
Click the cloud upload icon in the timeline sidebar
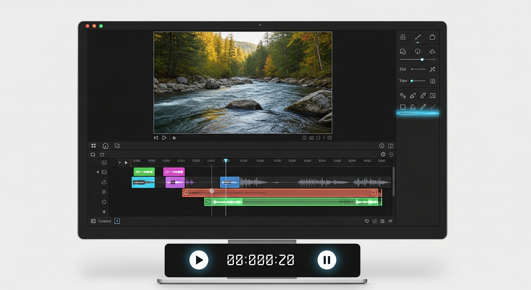click(104, 181)
